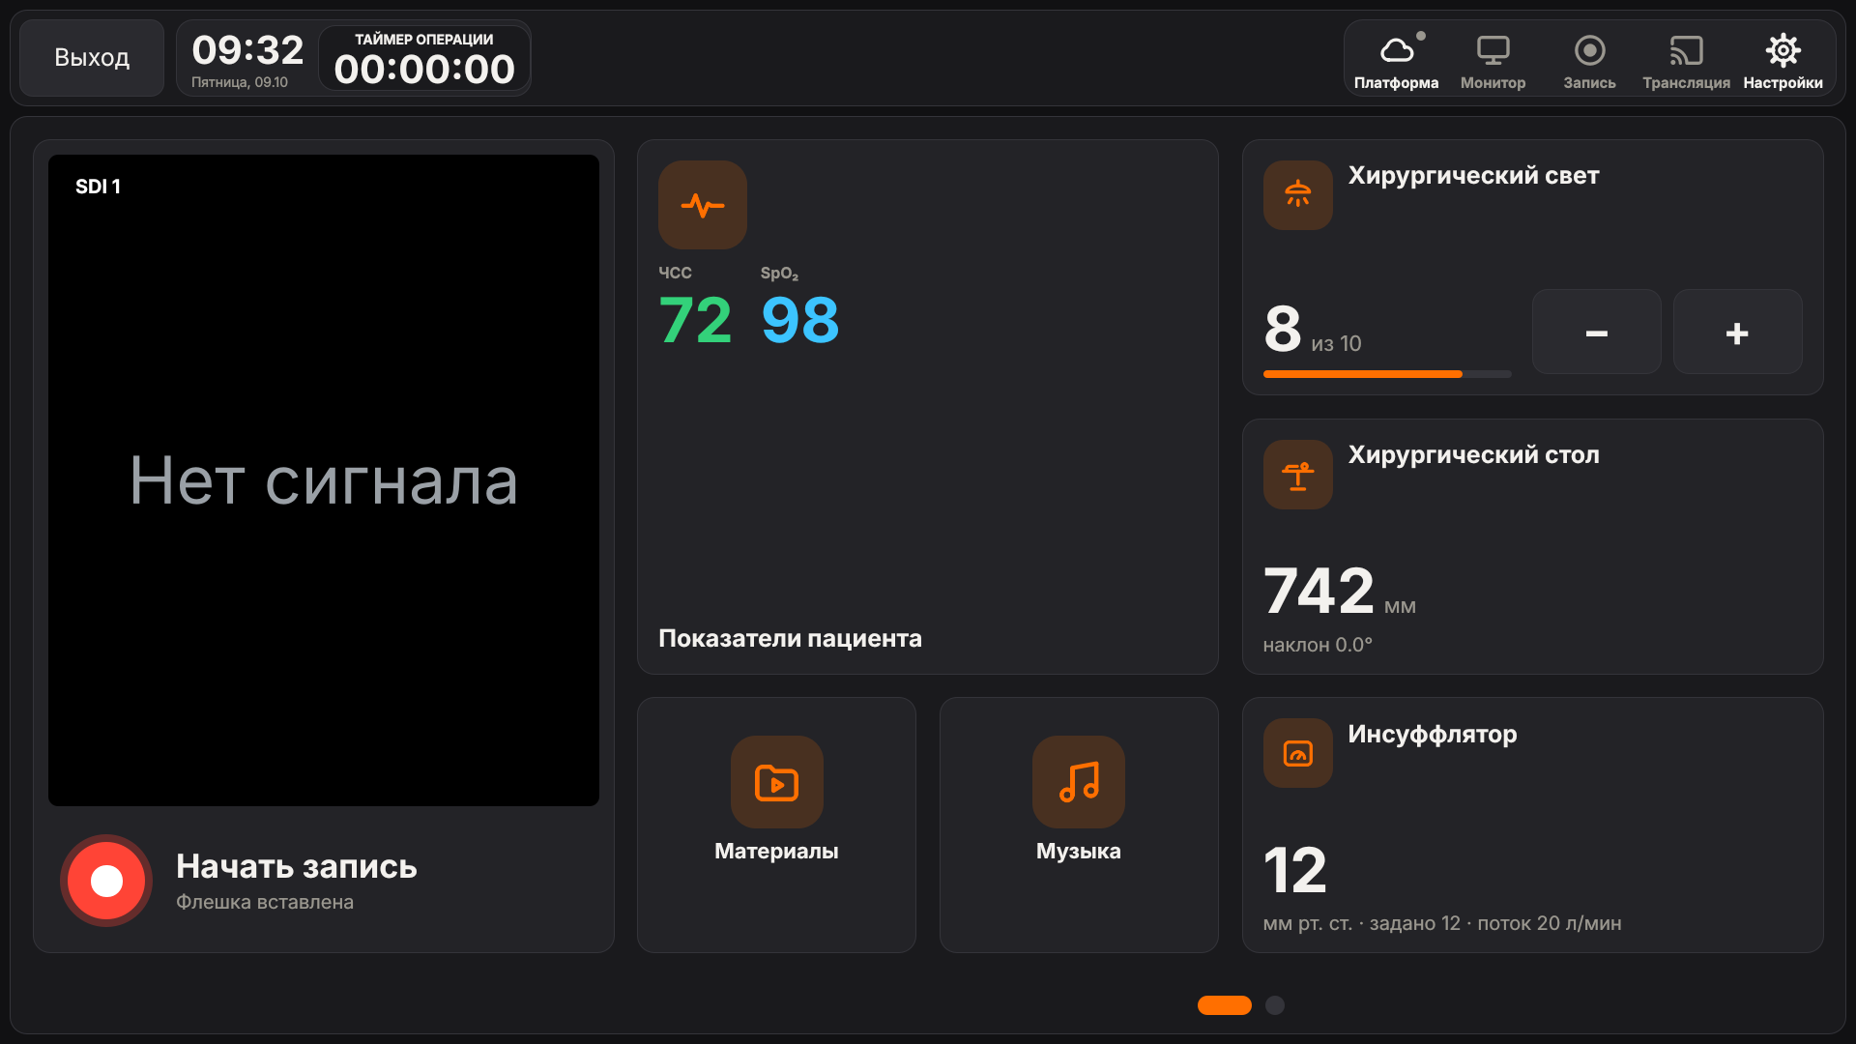Image resolution: width=1856 pixels, height=1044 pixels.
Task: Click the Показатели пациента label
Action: coord(790,638)
